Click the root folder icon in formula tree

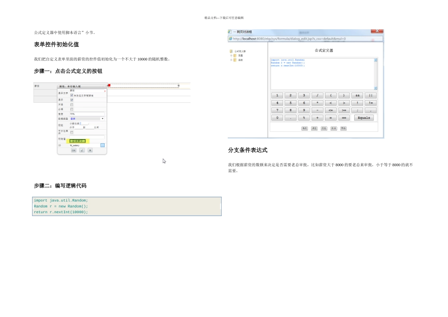(x=231, y=51)
